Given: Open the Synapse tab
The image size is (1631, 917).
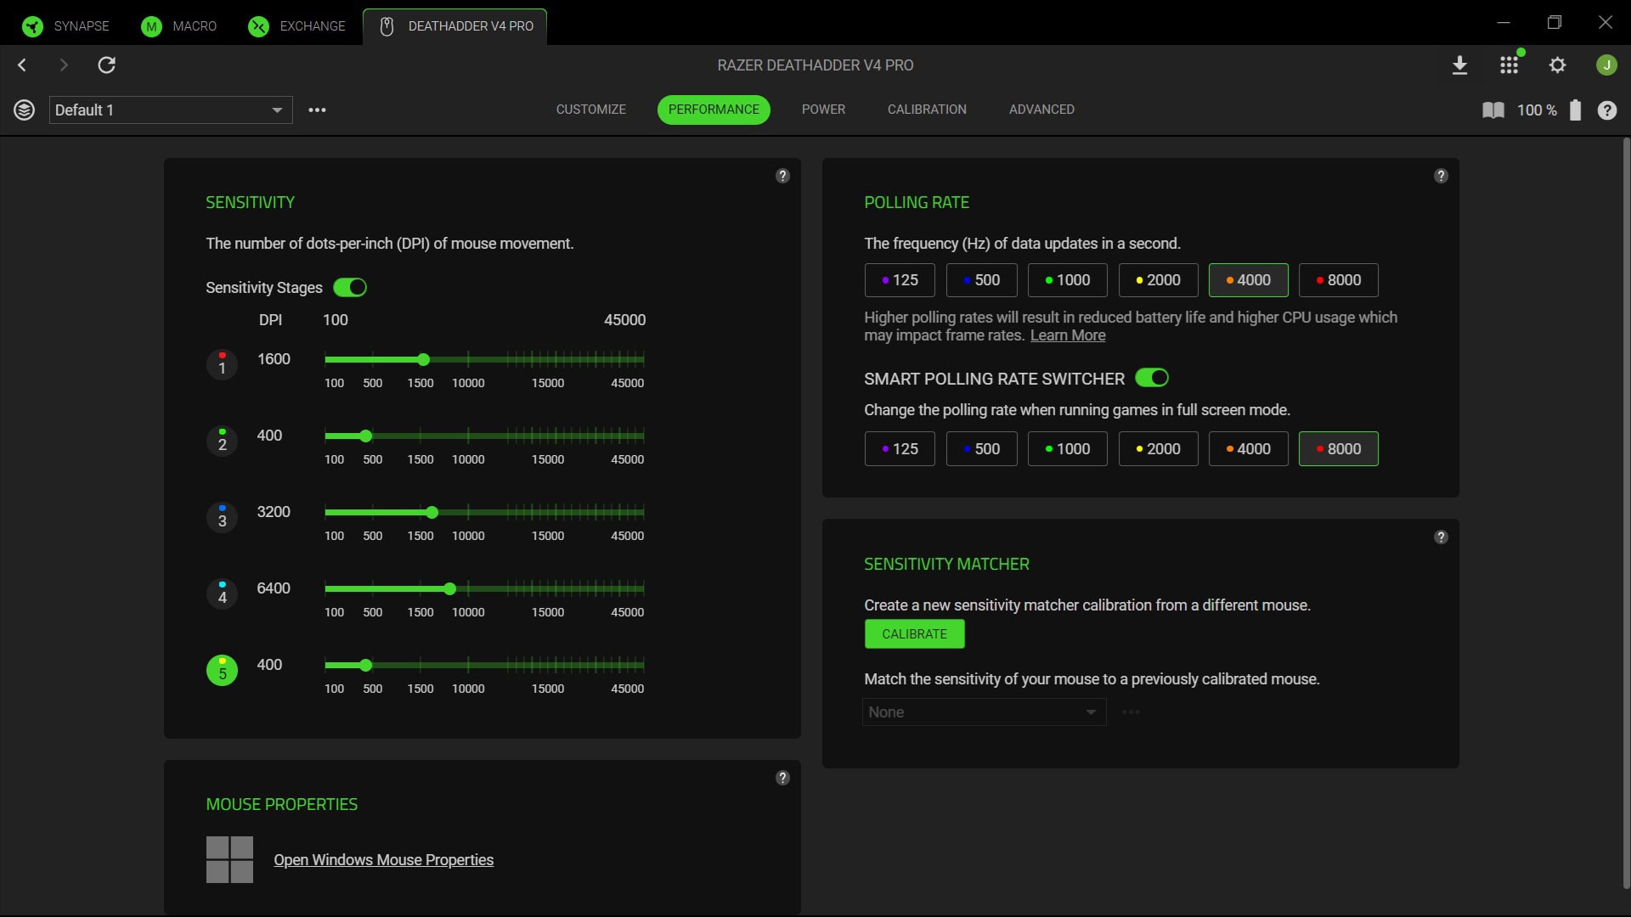Looking at the screenshot, I should [x=66, y=26].
